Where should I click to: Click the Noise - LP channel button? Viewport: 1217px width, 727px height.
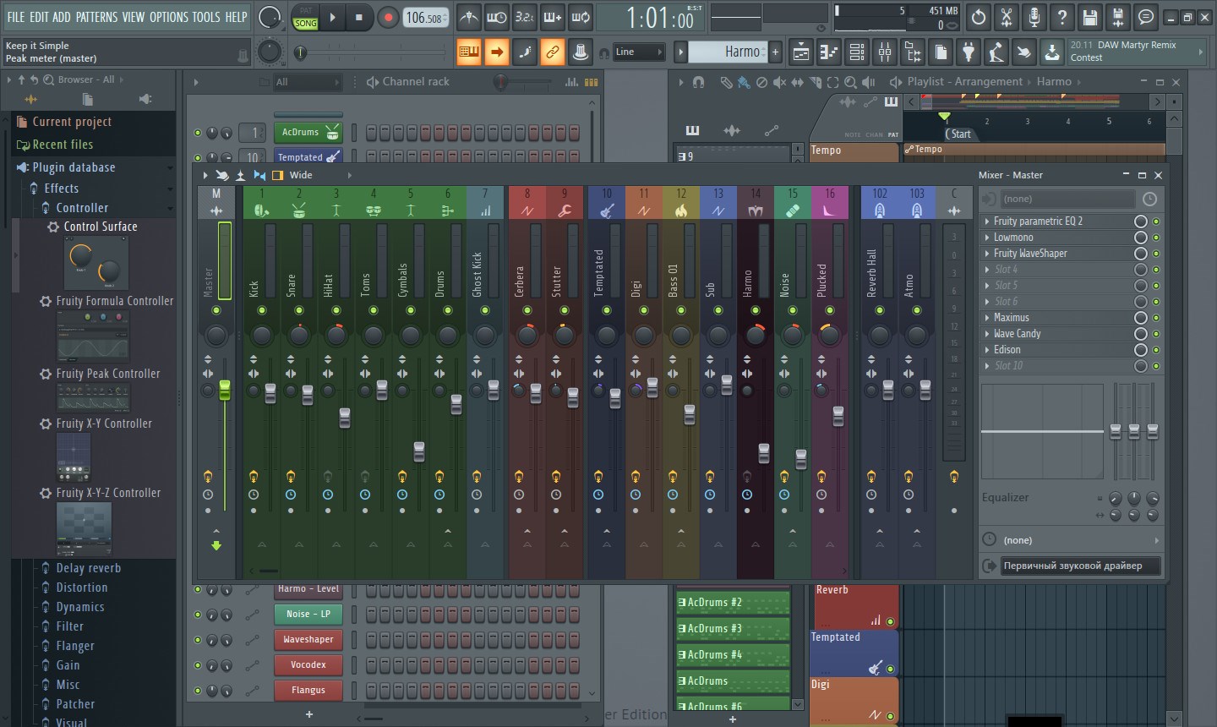308,615
